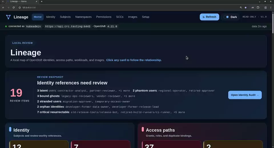The image size is (274, 148).
Task: Click '7 critical resurrectable' line
Action: [x=111, y=112]
